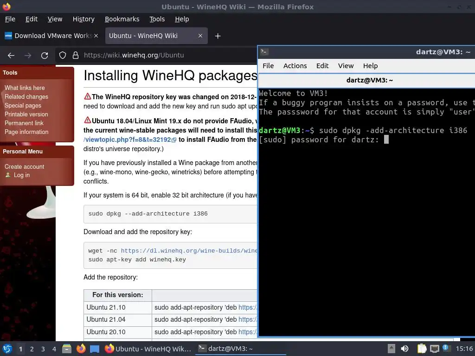Open Firefox History menu
This screenshot has width=475, height=356.
click(x=83, y=19)
